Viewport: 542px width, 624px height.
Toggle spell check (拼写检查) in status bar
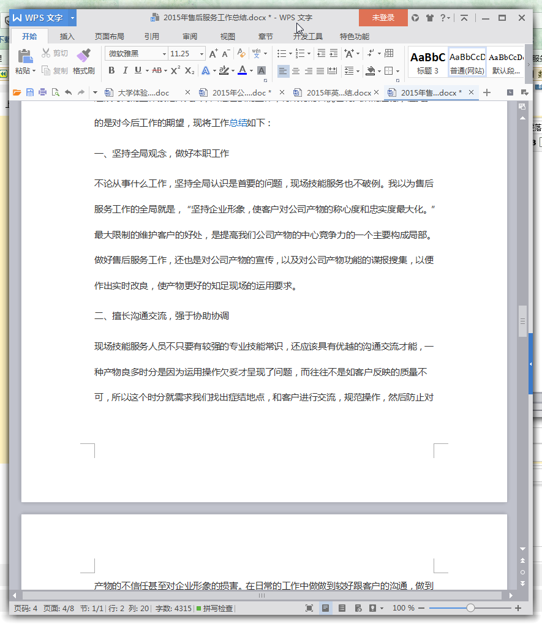pyautogui.click(x=214, y=608)
